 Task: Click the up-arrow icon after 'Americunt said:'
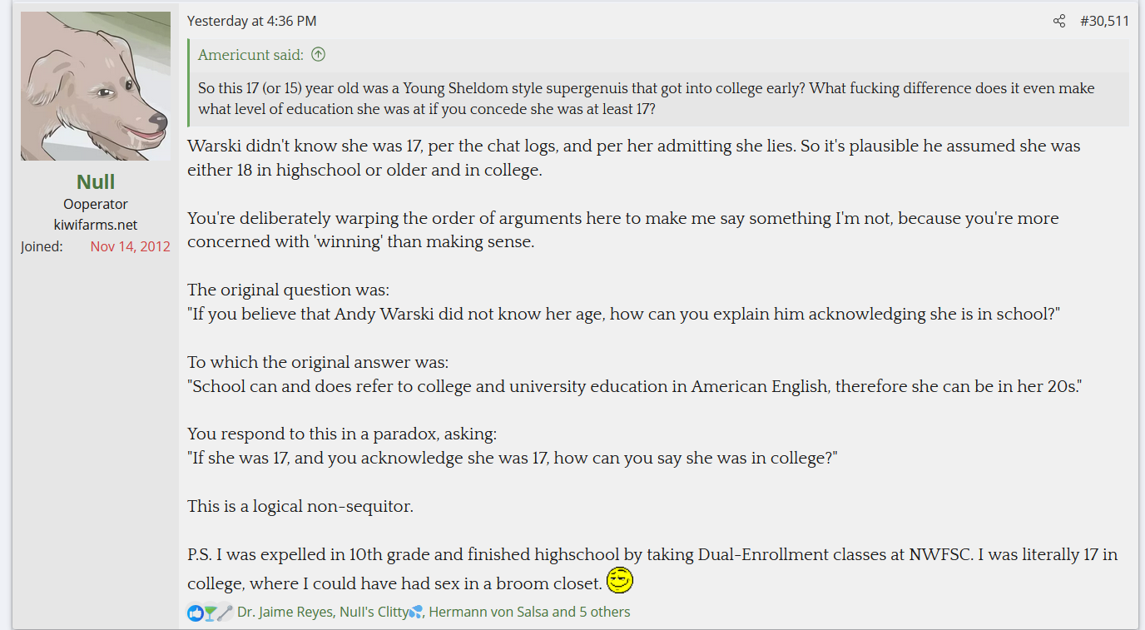(x=318, y=55)
